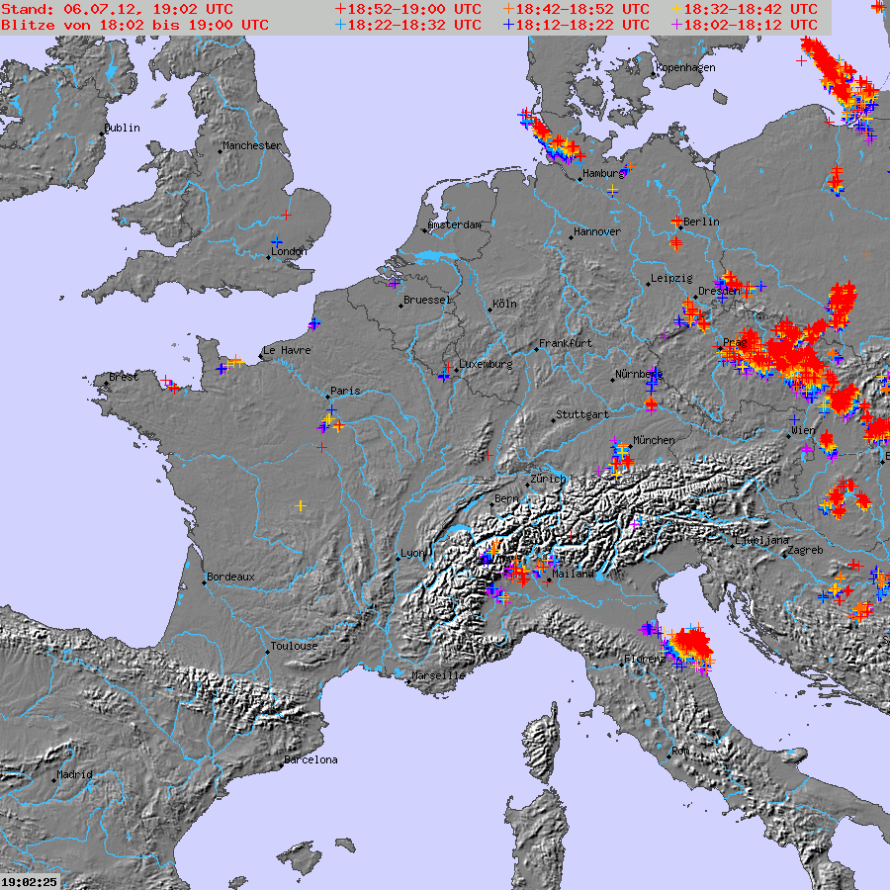890x890 pixels.
Task: Click the Madrid city label
Action: pos(74,774)
